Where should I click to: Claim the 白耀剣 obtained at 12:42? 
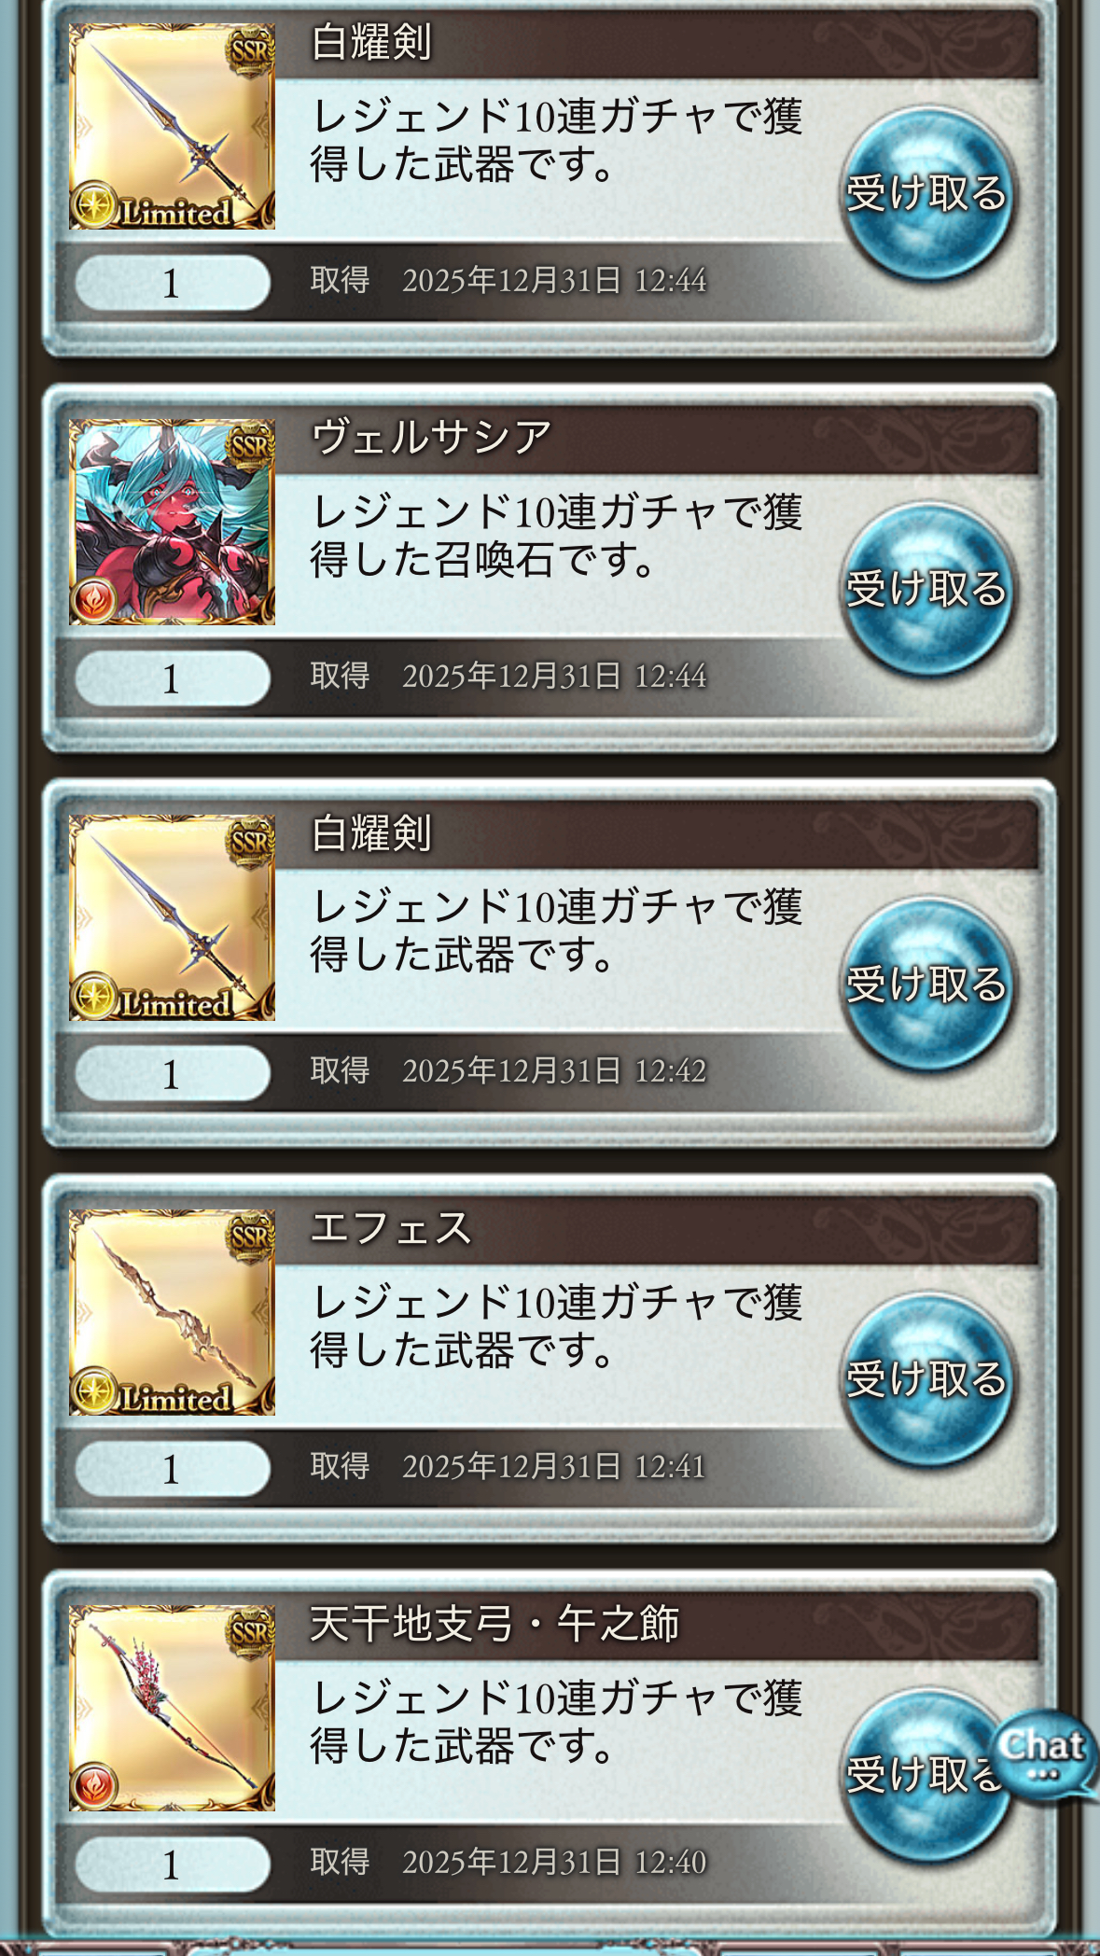(x=926, y=985)
